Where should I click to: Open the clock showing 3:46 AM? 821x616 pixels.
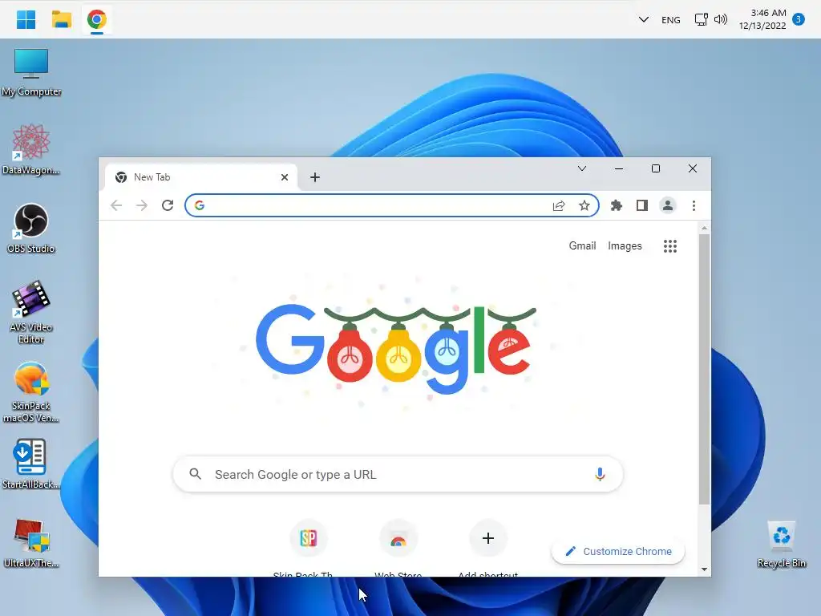[x=762, y=19]
